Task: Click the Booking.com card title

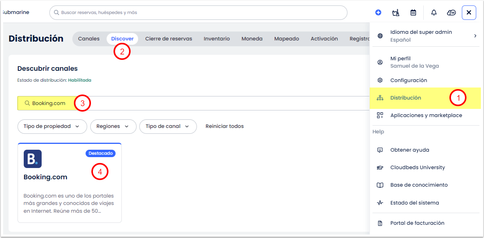Action: coord(45,177)
